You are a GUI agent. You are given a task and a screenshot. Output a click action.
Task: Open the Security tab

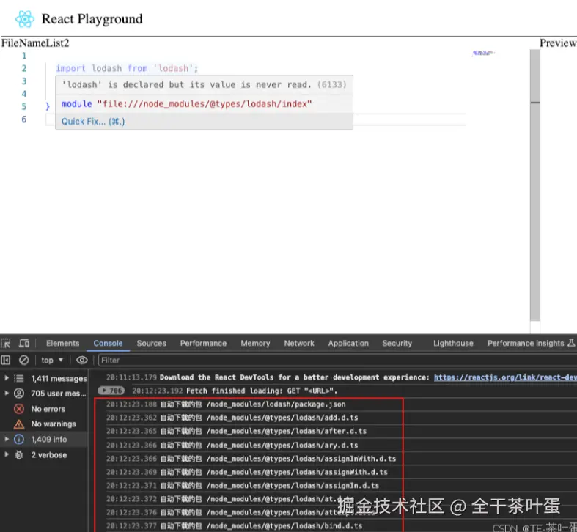point(397,343)
